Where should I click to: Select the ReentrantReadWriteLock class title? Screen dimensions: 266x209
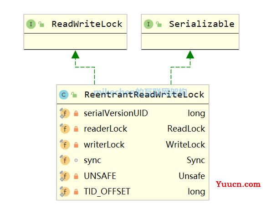click(x=144, y=95)
